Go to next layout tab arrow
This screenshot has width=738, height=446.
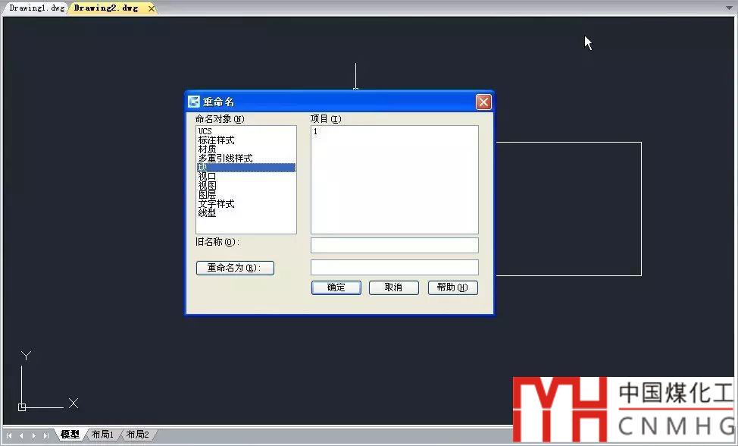click(x=33, y=435)
